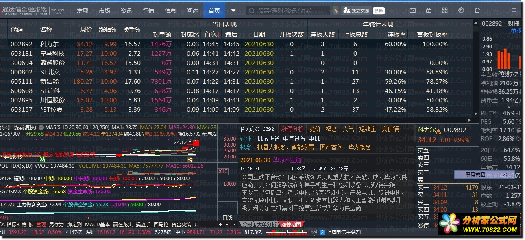Switch to the 大单分析 tab
The height and width of the screenshot is (240, 525).
266,224
